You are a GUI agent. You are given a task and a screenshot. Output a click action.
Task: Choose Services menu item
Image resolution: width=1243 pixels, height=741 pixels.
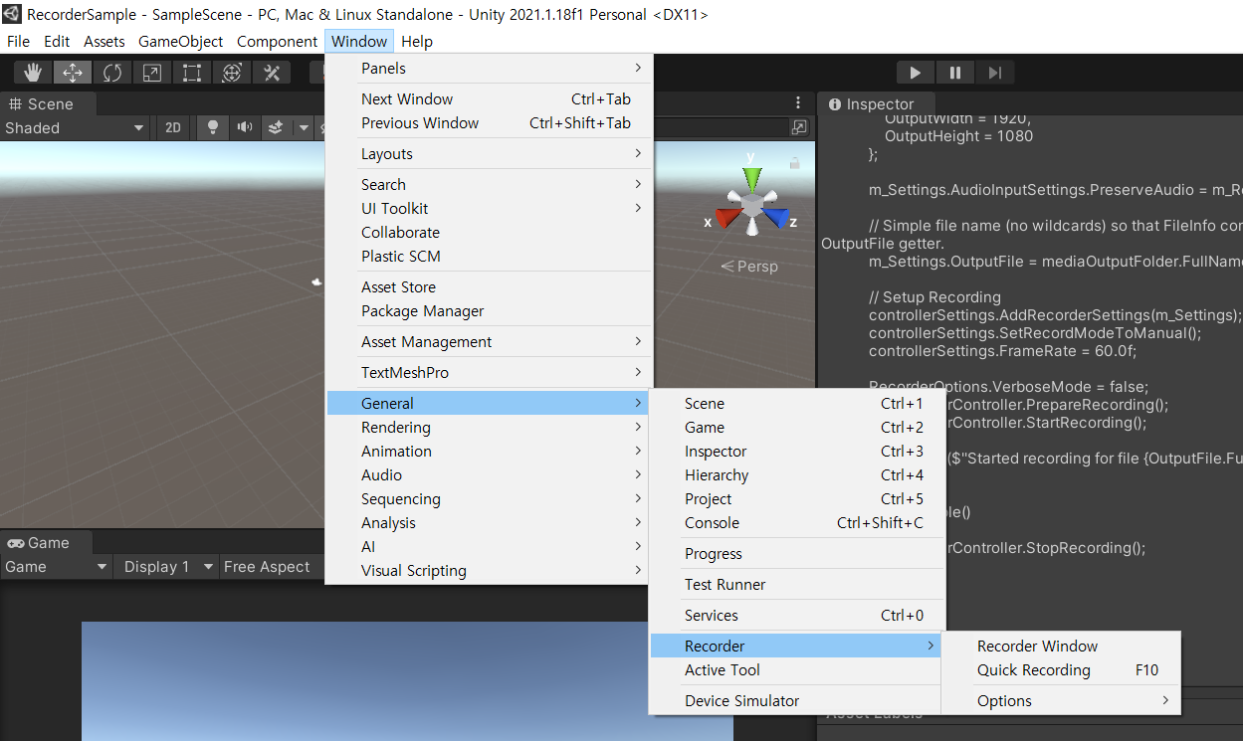pos(795,615)
